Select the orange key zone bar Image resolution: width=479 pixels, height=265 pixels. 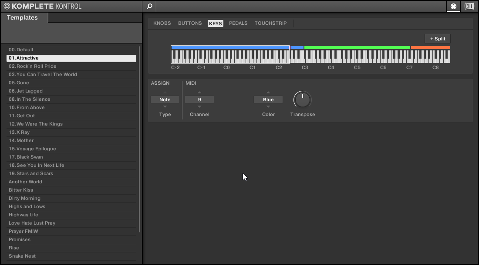tap(430, 47)
